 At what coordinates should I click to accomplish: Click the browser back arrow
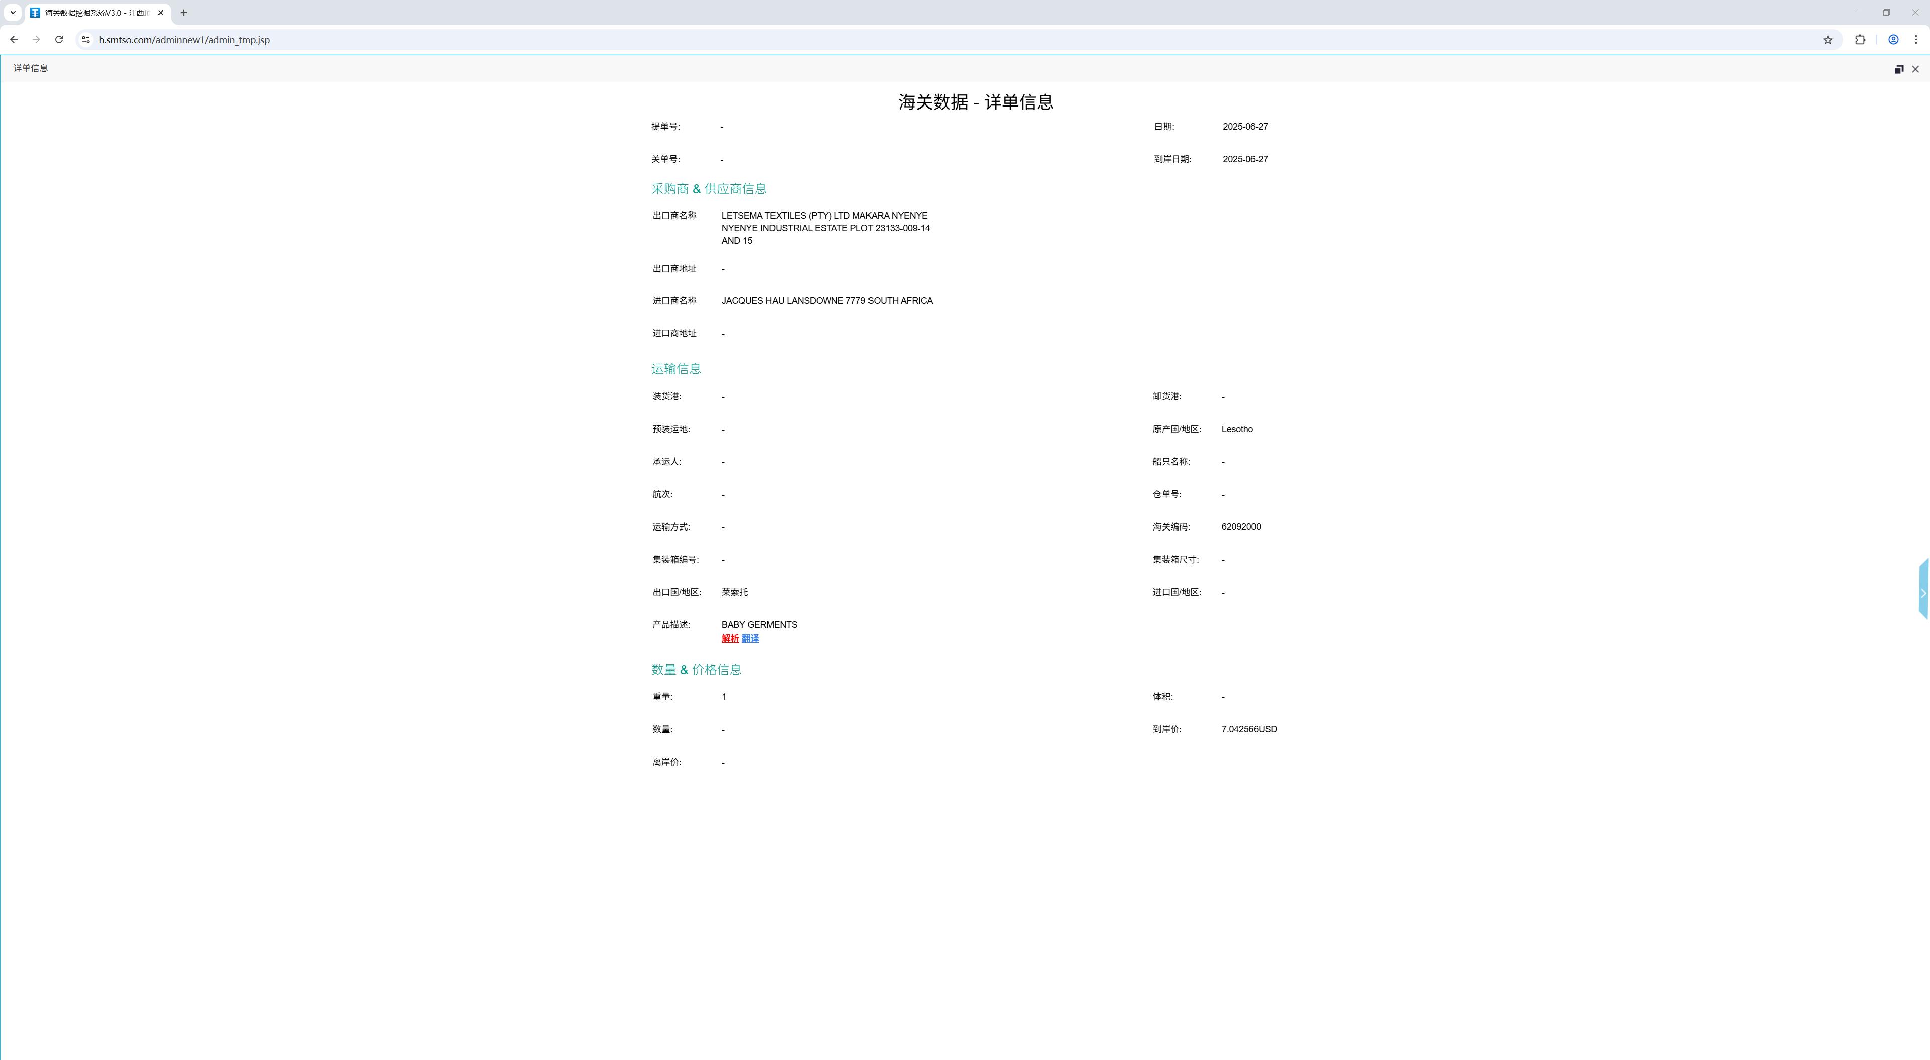(x=14, y=40)
